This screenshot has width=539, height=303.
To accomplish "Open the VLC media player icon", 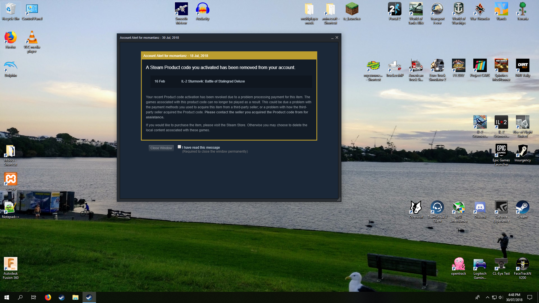I will coord(32,42).
